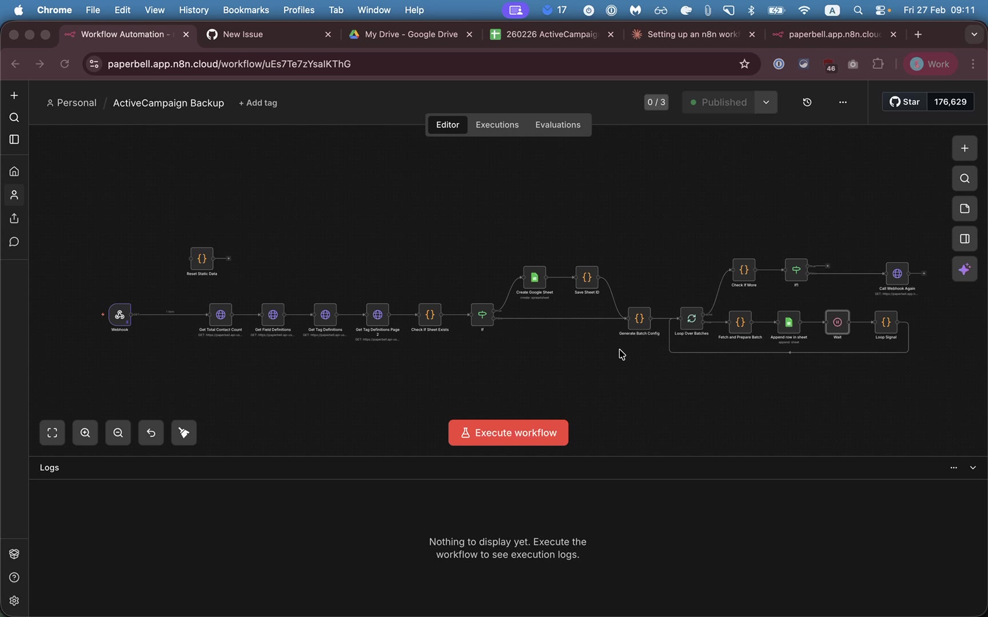
Task: Collapse the Logs panel chevron
Action: tap(973, 467)
